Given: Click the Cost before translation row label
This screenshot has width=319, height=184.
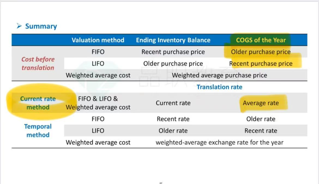Looking at the screenshot, I should coord(38,63).
